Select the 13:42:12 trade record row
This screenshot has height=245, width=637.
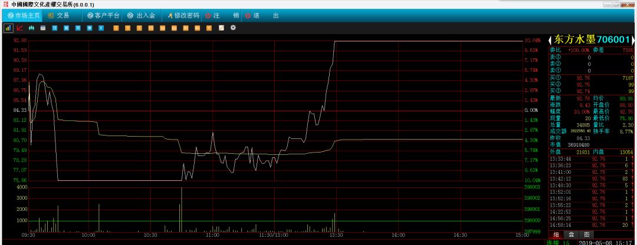(x=592, y=178)
